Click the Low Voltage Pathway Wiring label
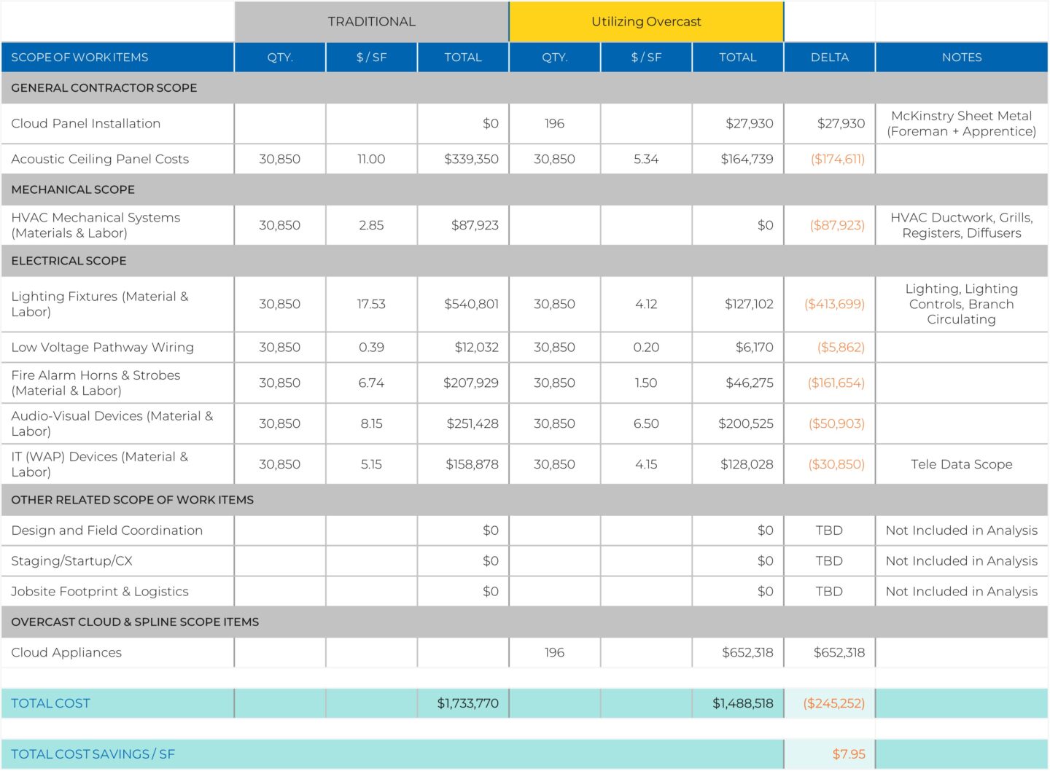Image resolution: width=1050 pixels, height=771 pixels. pyautogui.click(x=103, y=348)
